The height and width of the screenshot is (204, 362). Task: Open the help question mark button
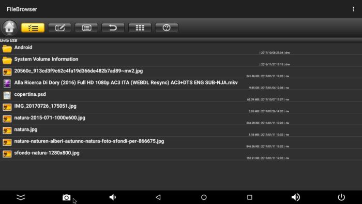[x=167, y=28]
